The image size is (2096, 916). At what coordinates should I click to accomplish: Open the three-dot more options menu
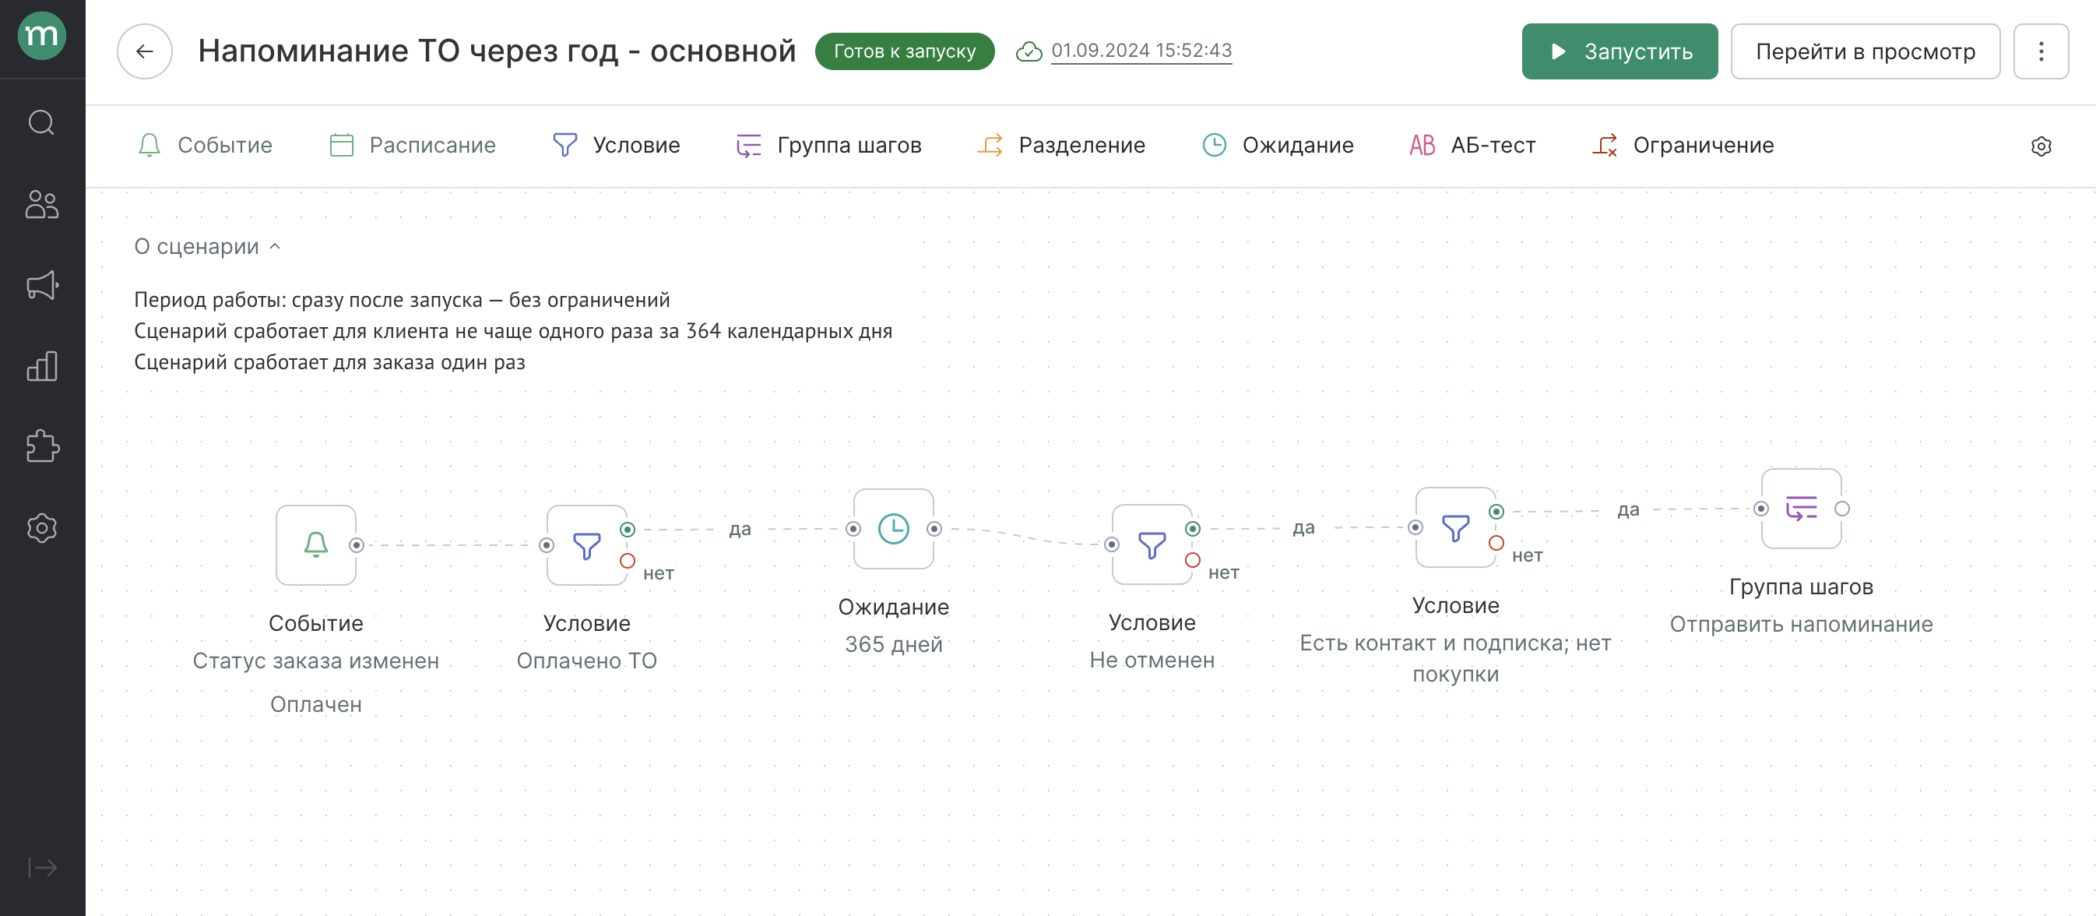tap(2041, 51)
